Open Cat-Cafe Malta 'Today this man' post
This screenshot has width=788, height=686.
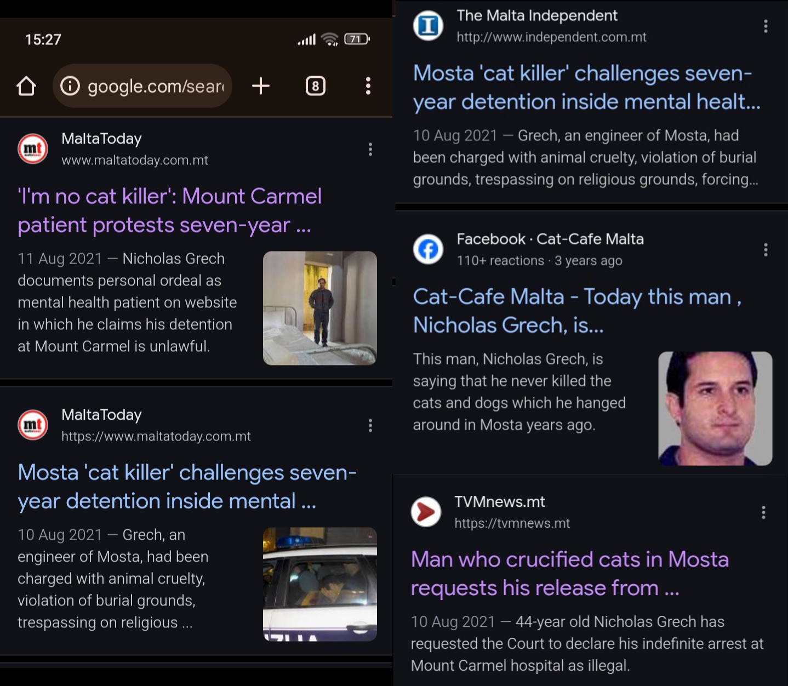coord(577,311)
